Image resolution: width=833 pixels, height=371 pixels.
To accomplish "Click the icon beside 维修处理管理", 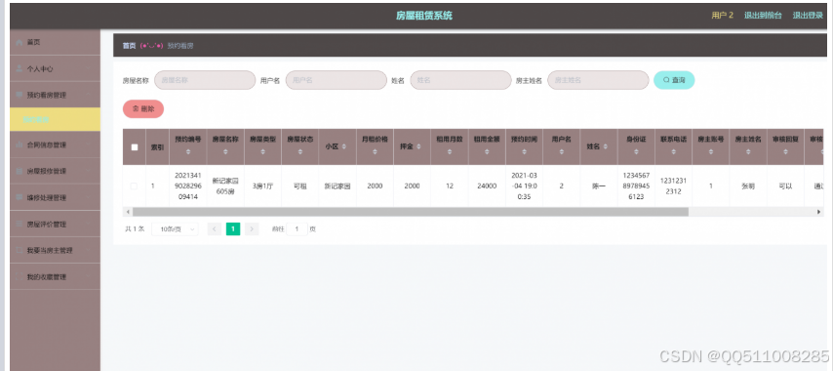I will 20,198.
